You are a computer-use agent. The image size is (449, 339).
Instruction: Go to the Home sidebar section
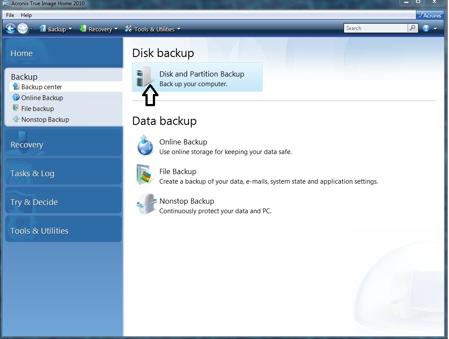pyautogui.click(x=64, y=53)
